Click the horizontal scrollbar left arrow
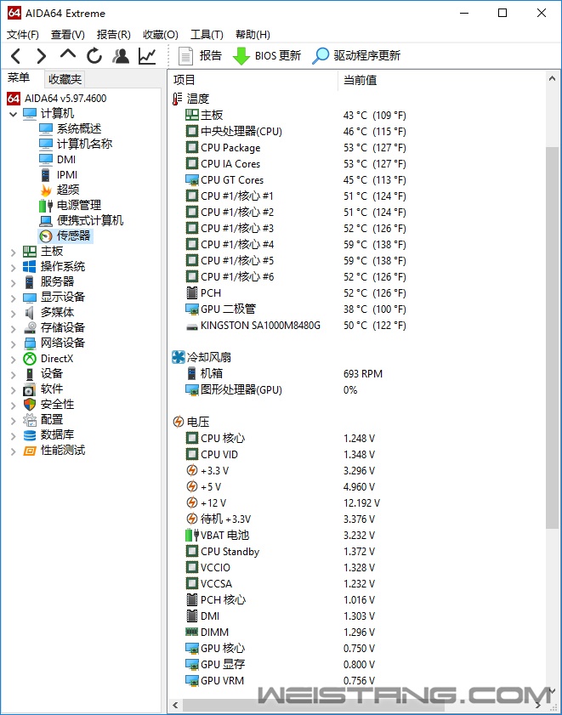 point(176,706)
